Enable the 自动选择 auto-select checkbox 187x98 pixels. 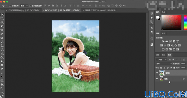[10, 6]
